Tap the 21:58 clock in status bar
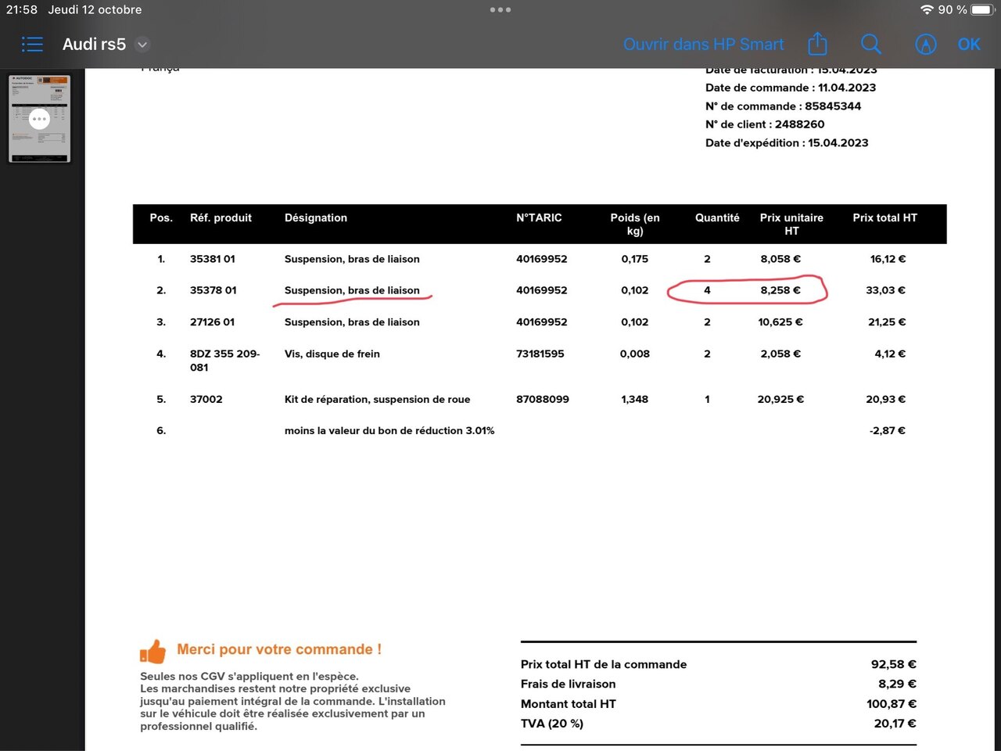The image size is (1001, 751). click(x=22, y=10)
